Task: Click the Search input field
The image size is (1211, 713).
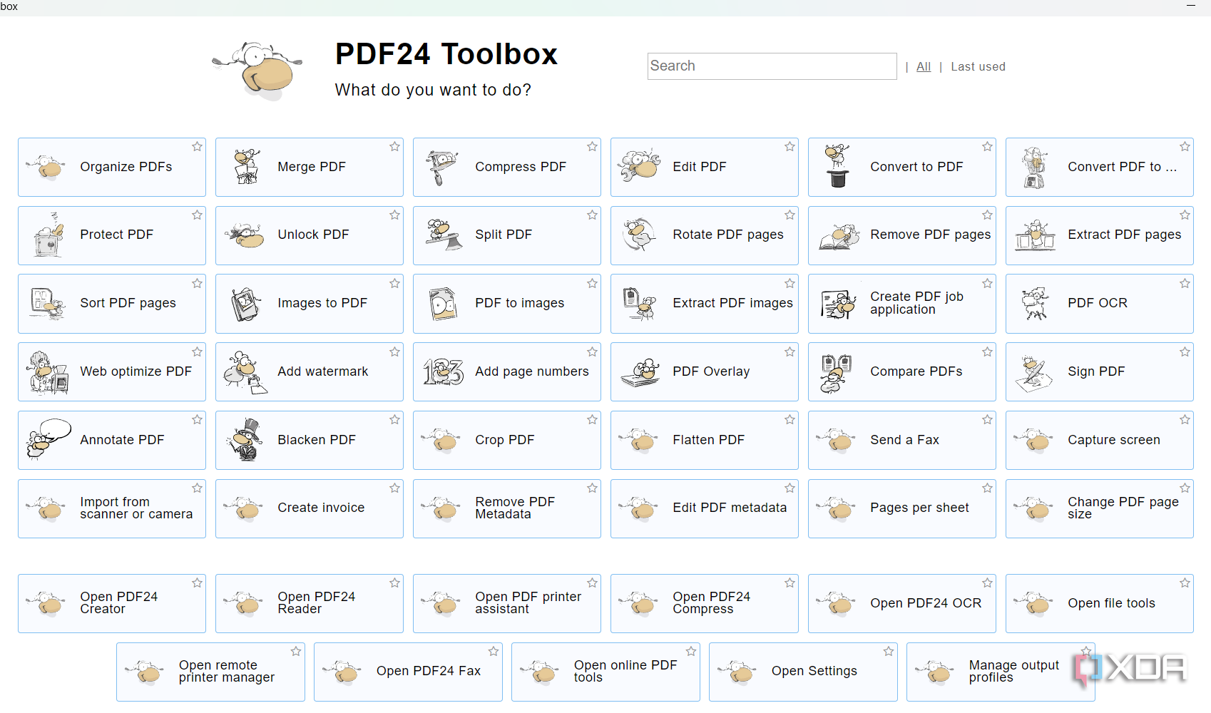Action: click(x=772, y=66)
